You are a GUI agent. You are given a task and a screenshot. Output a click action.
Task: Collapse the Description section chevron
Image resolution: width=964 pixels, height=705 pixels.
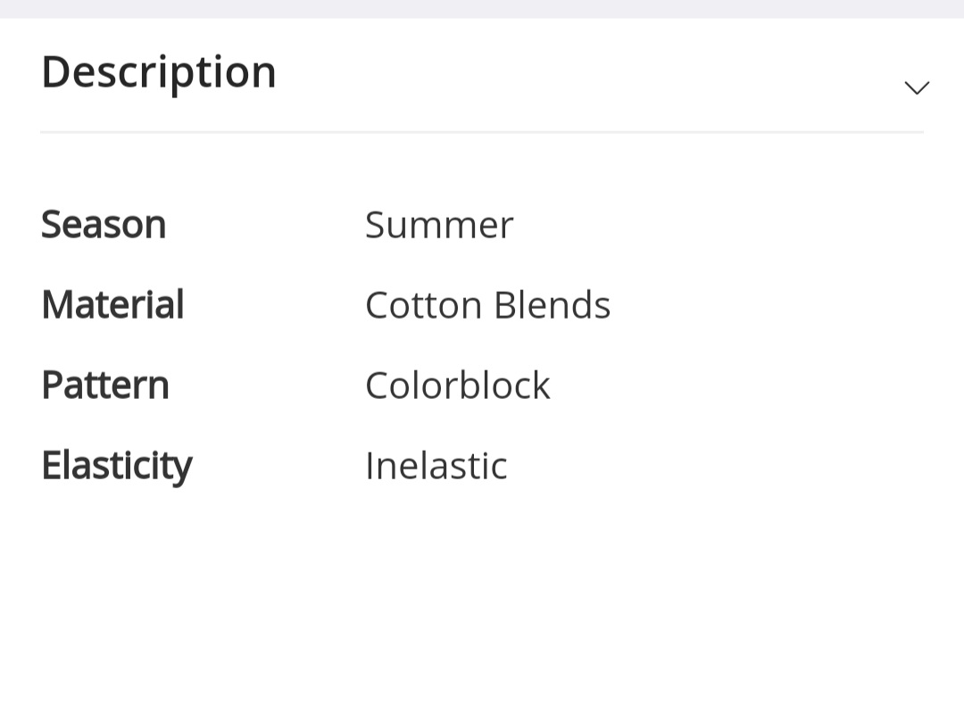(x=917, y=87)
